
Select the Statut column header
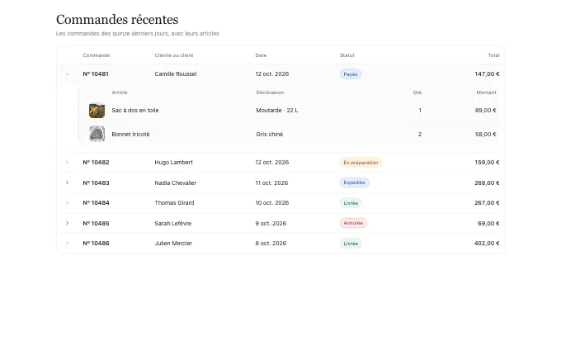[347, 55]
